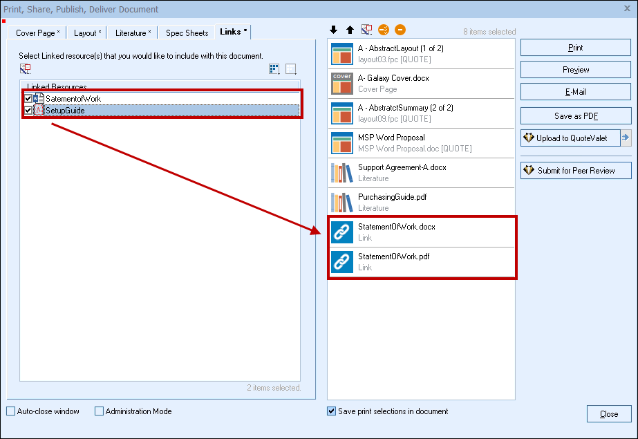Uncheck the SatementofWork checkbox

(x=28, y=98)
